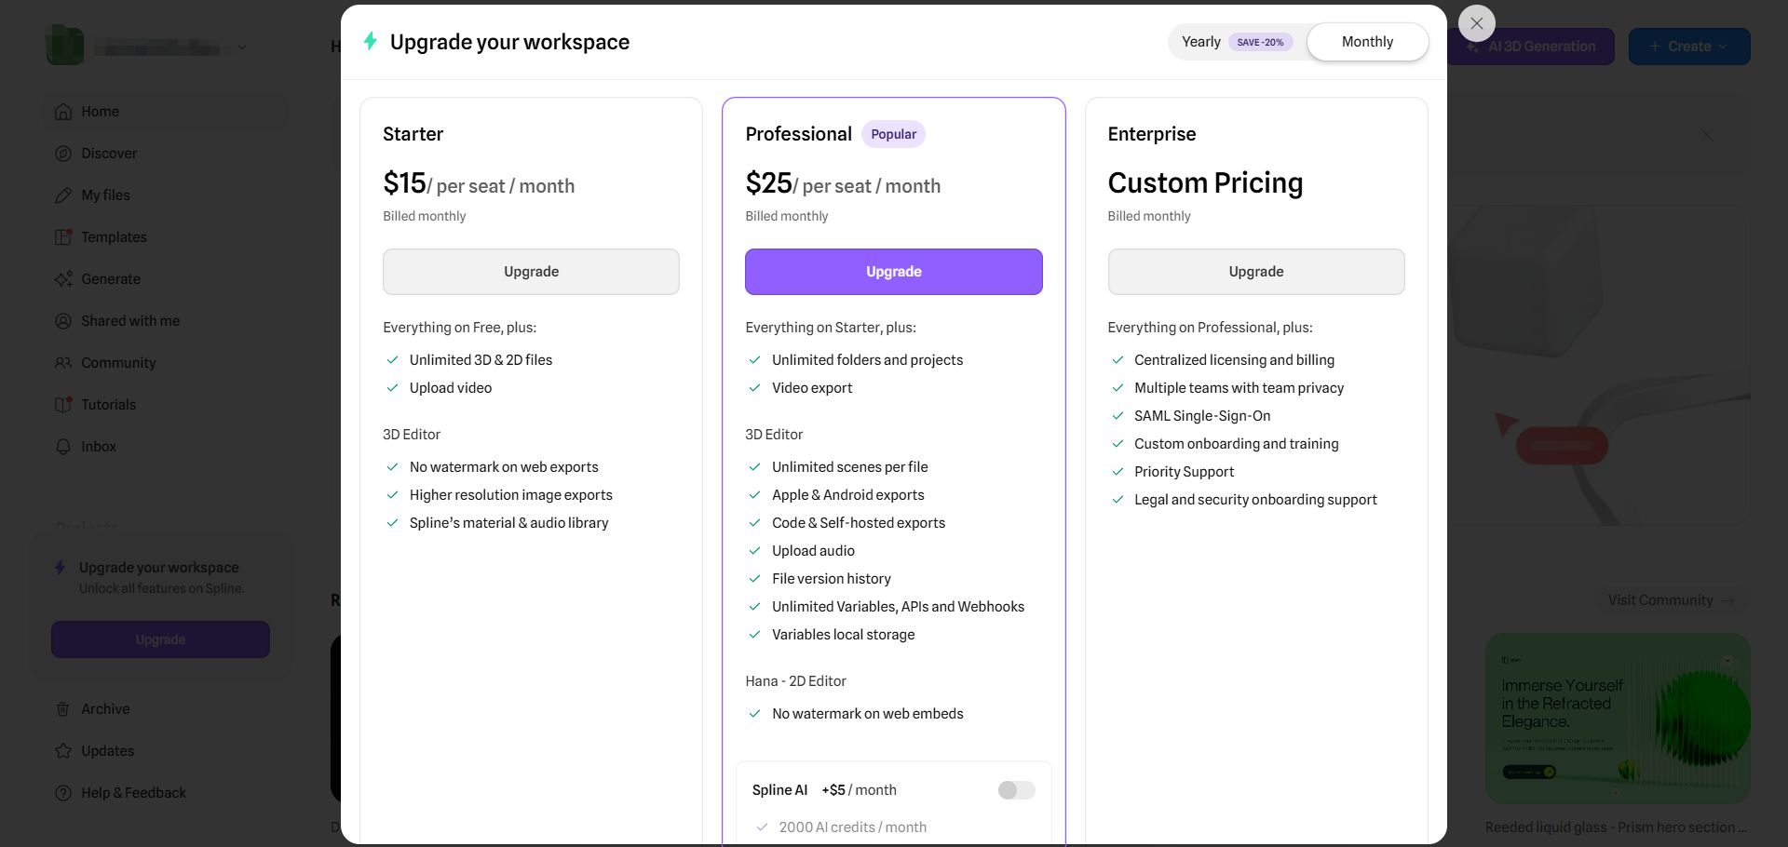This screenshot has height=847, width=1788.
Task: Open Help & Feedback
Action: point(166,793)
